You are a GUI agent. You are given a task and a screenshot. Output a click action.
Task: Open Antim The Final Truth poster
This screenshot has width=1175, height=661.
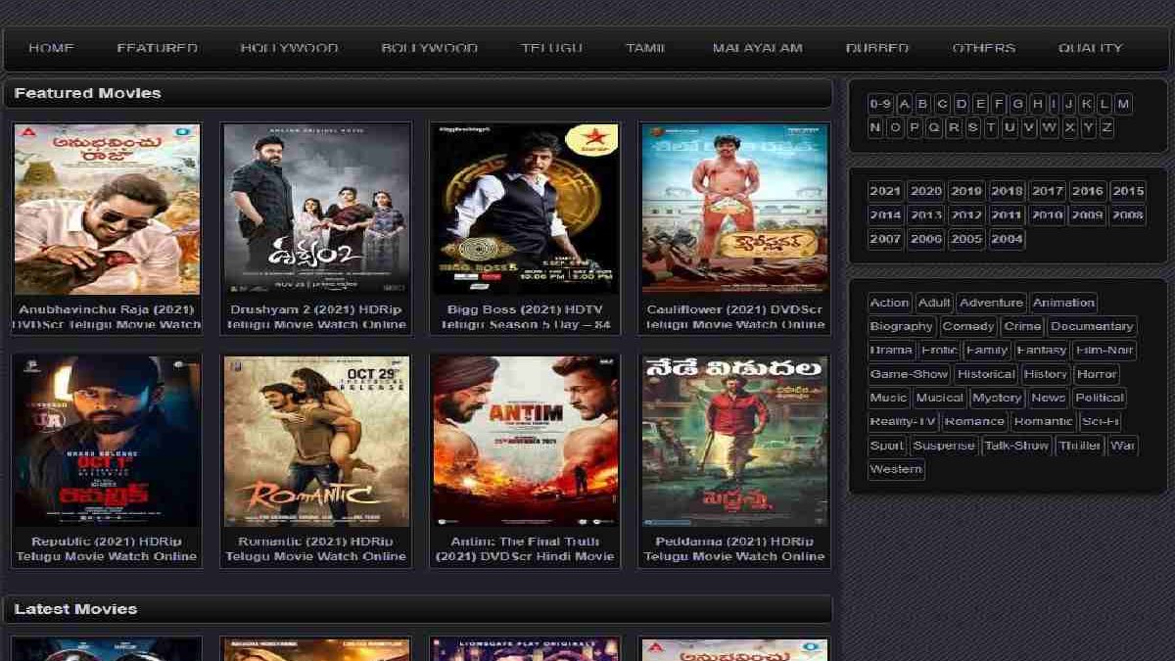(x=524, y=441)
